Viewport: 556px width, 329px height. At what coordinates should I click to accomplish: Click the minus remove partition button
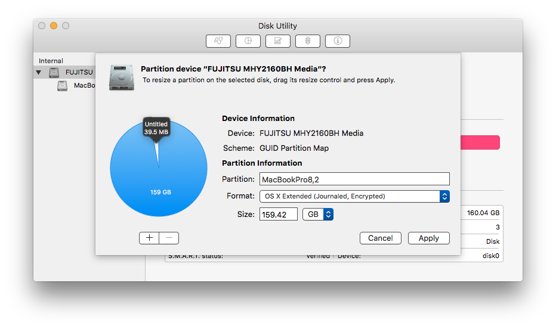tap(169, 238)
